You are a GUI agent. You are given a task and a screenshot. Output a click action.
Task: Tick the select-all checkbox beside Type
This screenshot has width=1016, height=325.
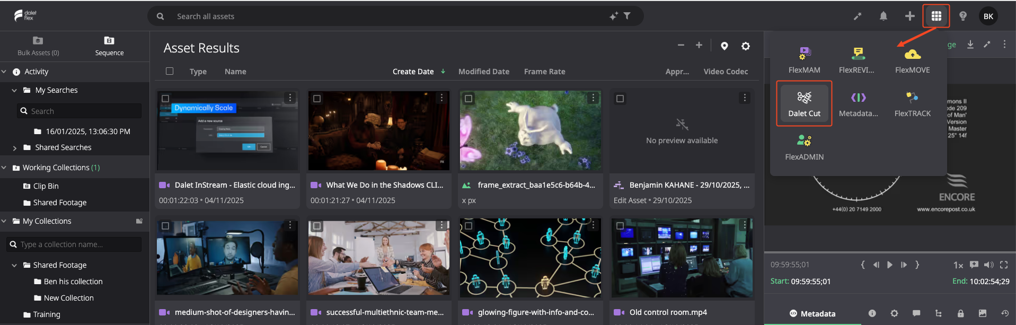170,71
